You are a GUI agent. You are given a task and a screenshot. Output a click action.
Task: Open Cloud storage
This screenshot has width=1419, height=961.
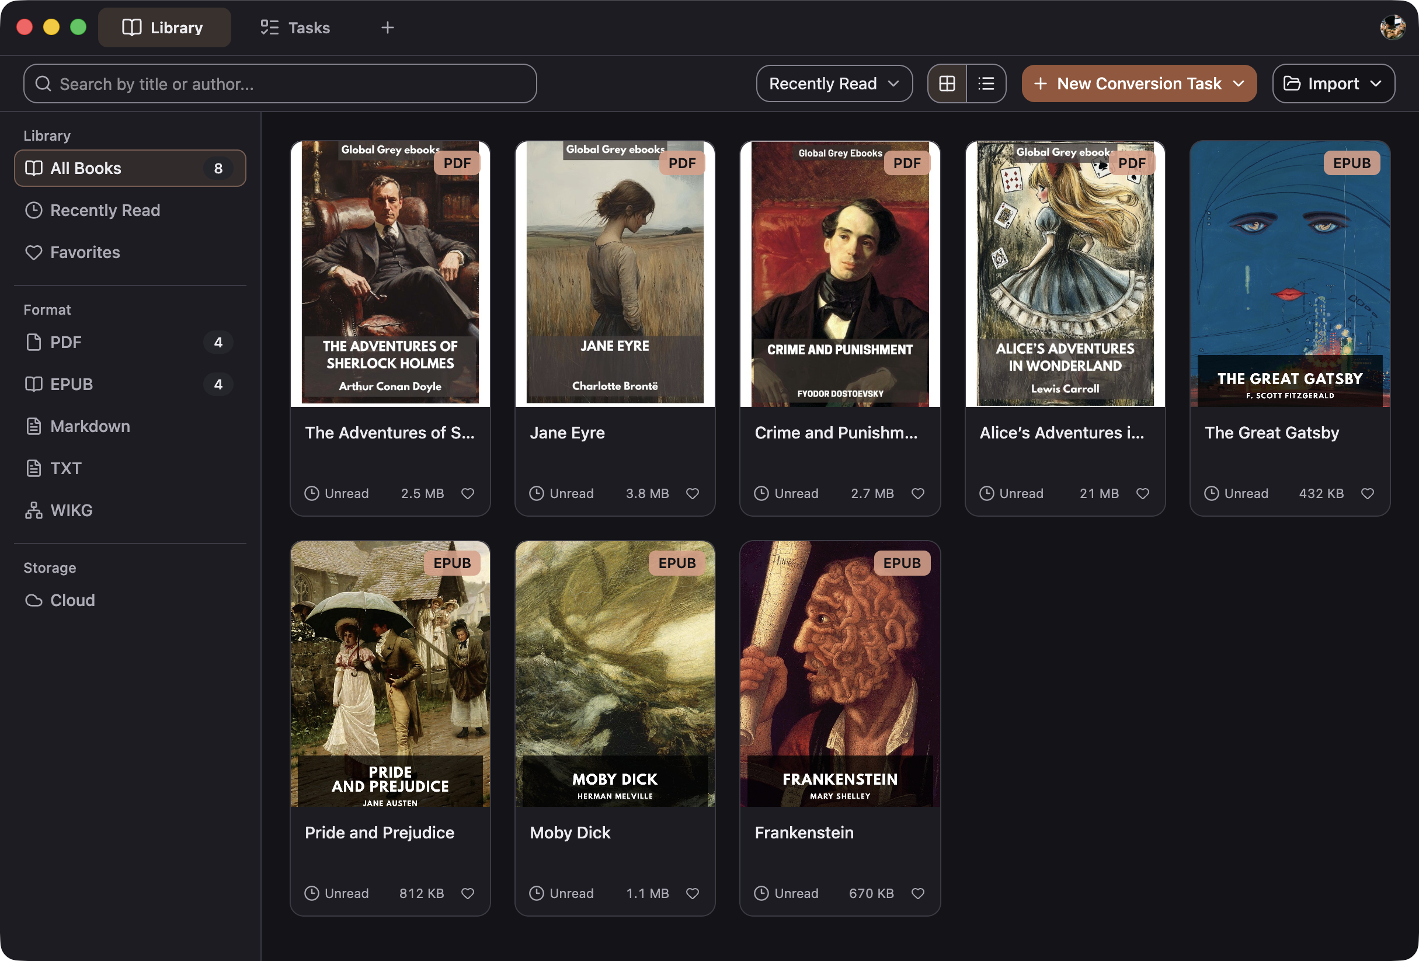pos(130,600)
